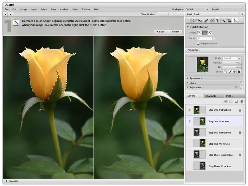Choose the Crop tool
This screenshot has width=248, height=186.
coord(229,21)
